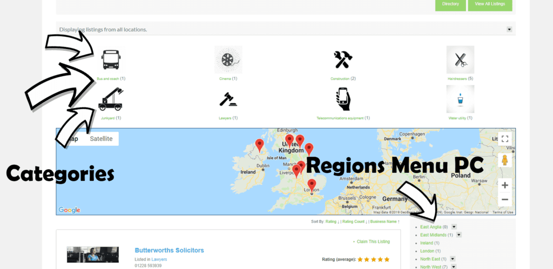The width and height of the screenshot is (553, 269).
Task: Click the phone number 01228 593939
Action: click(148, 266)
